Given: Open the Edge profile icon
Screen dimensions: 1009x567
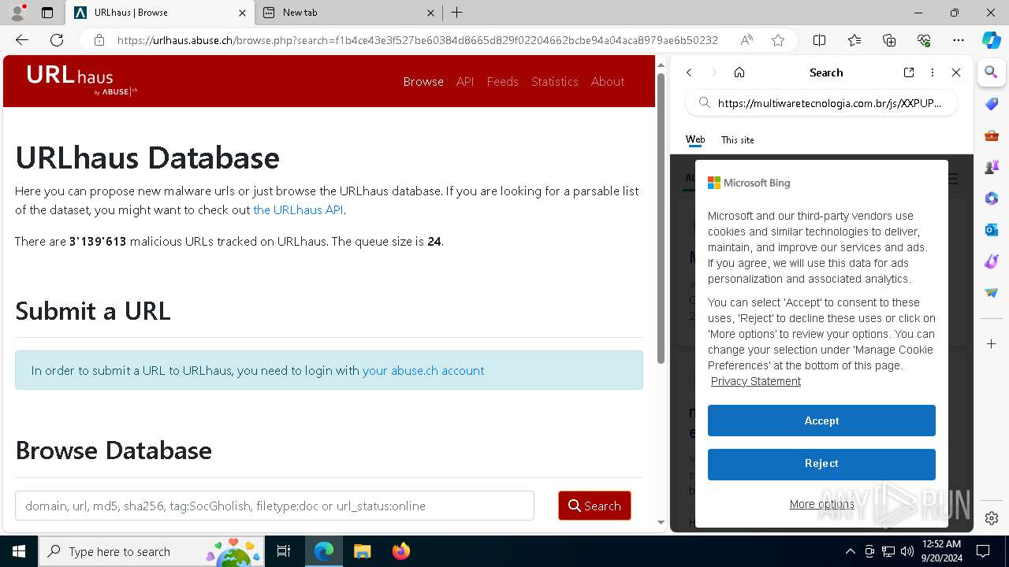Looking at the screenshot, I should click(x=17, y=13).
